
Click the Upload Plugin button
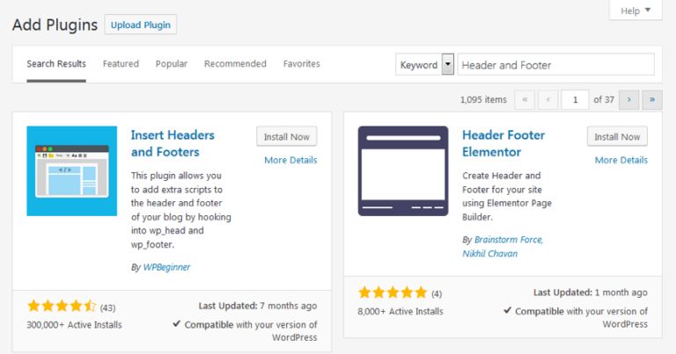click(141, 25)
